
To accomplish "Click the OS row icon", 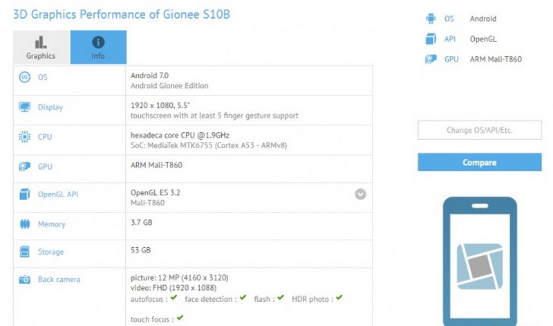I will [25, 78].
